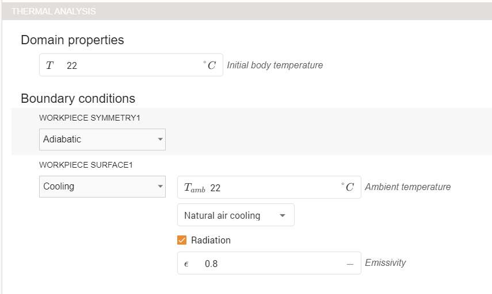Click the dash unit in emissivity field
The width and height of the screenshot is (492, 294).
click(349, 264)
